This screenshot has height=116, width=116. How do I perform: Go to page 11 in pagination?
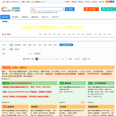pos(66,59)
